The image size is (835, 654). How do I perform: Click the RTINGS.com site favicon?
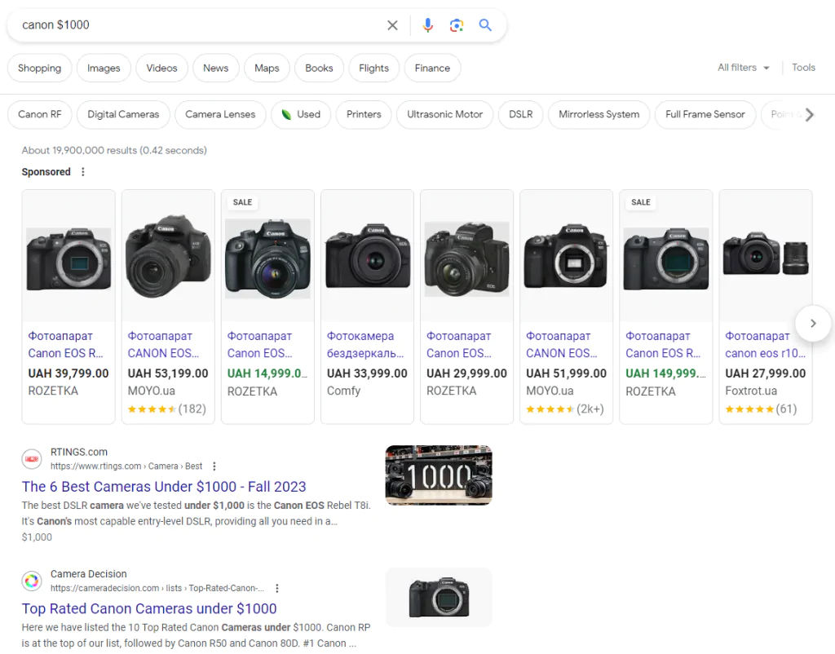pos(32,459)
